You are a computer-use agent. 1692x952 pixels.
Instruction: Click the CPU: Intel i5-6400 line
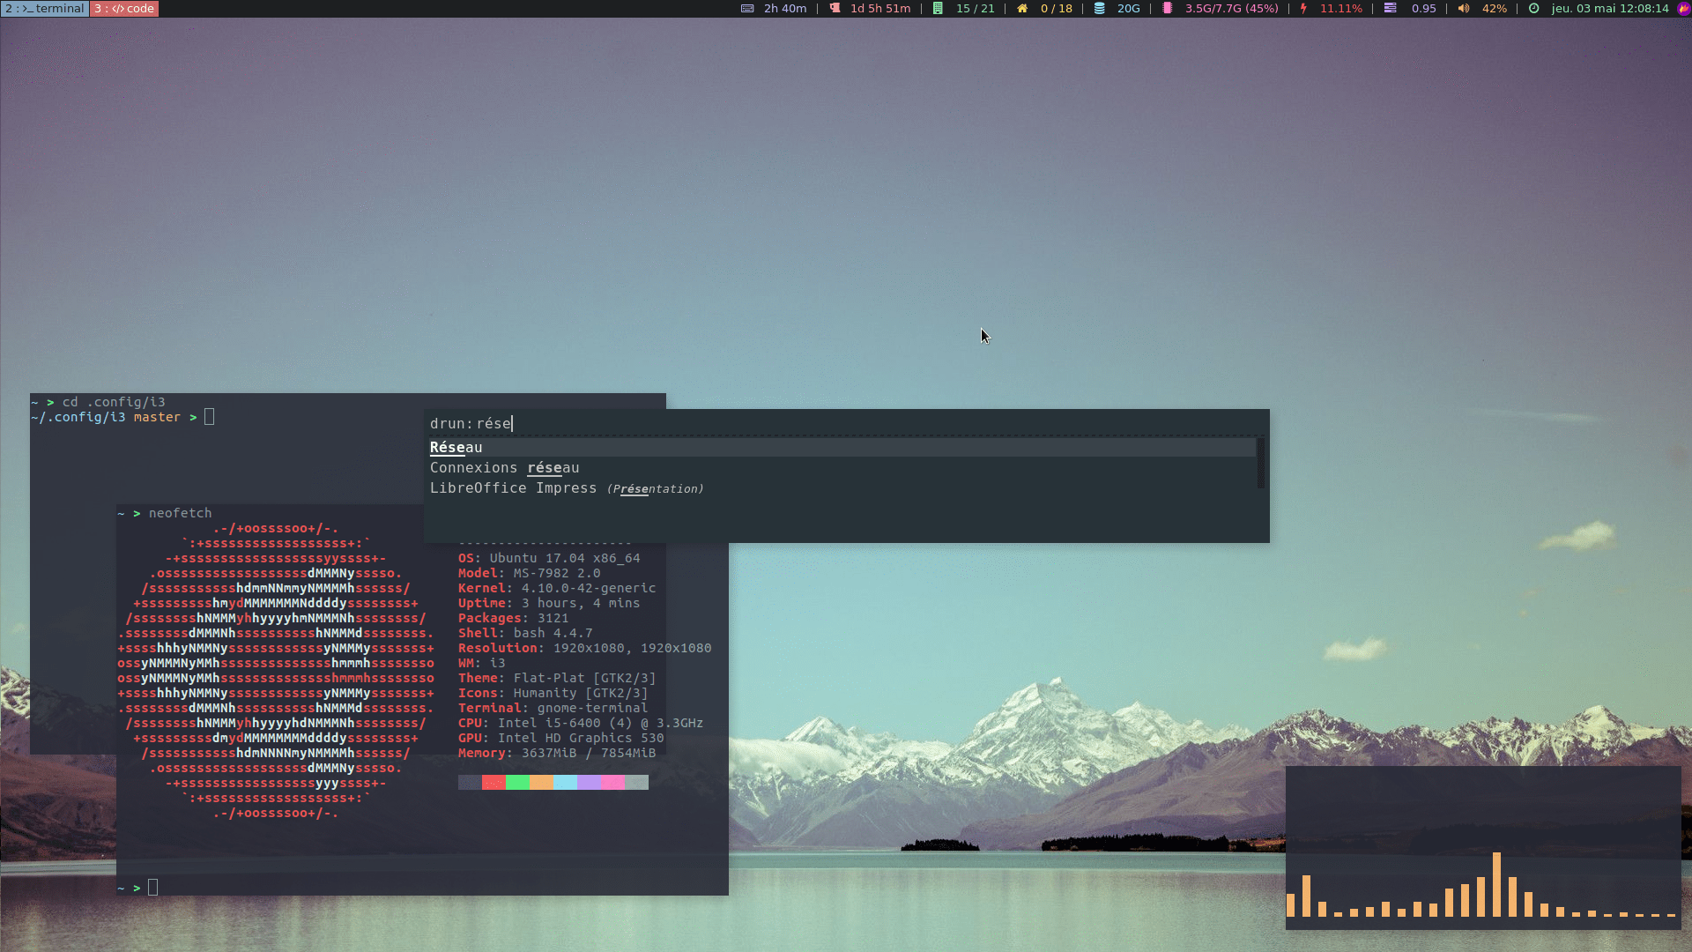pyautogui.click(x=581, y=723)
